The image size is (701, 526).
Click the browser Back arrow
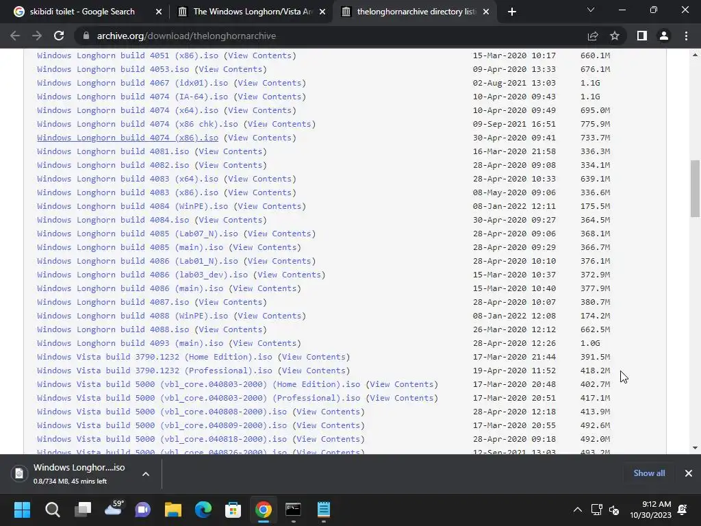click(x=15, y=36)
